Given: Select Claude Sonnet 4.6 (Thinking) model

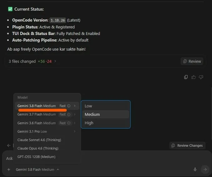Looking at the screenshot, I should (x=47, y=140).
